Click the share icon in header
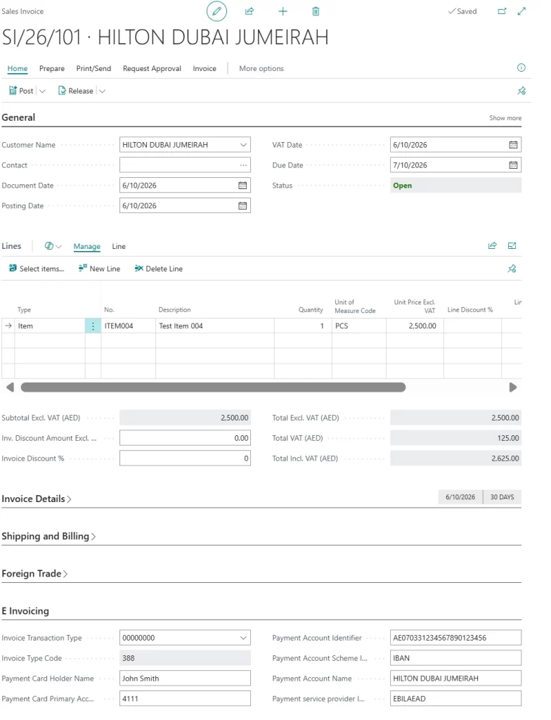551x720 pixels. click(249, 11)
